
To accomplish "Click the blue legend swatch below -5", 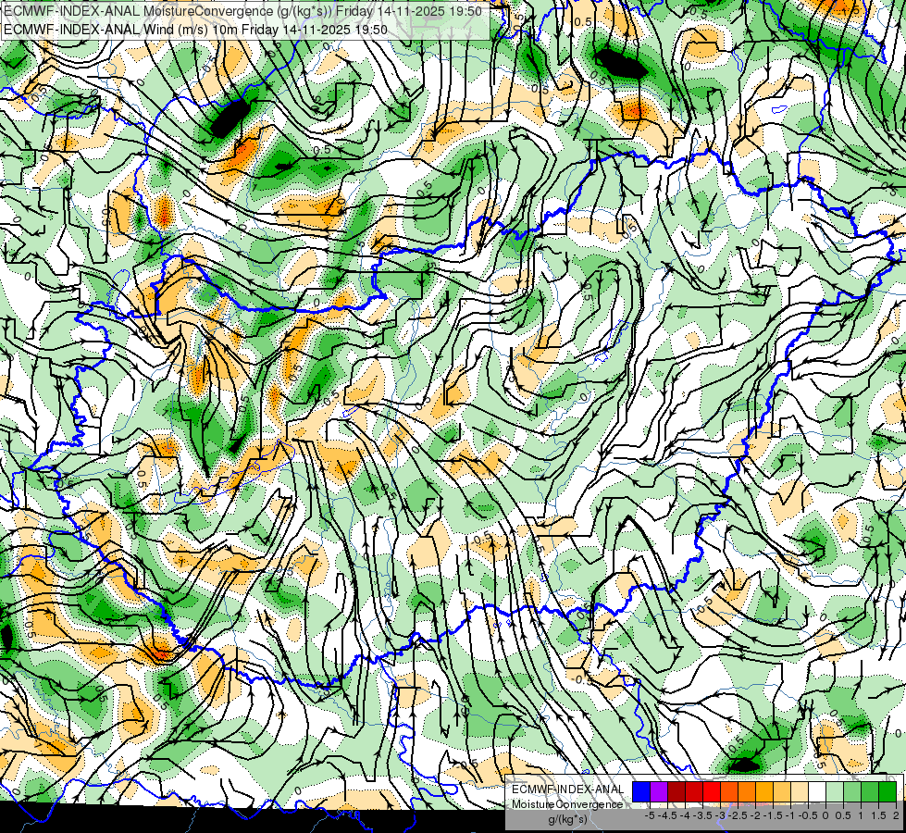I will pos(641,792).
